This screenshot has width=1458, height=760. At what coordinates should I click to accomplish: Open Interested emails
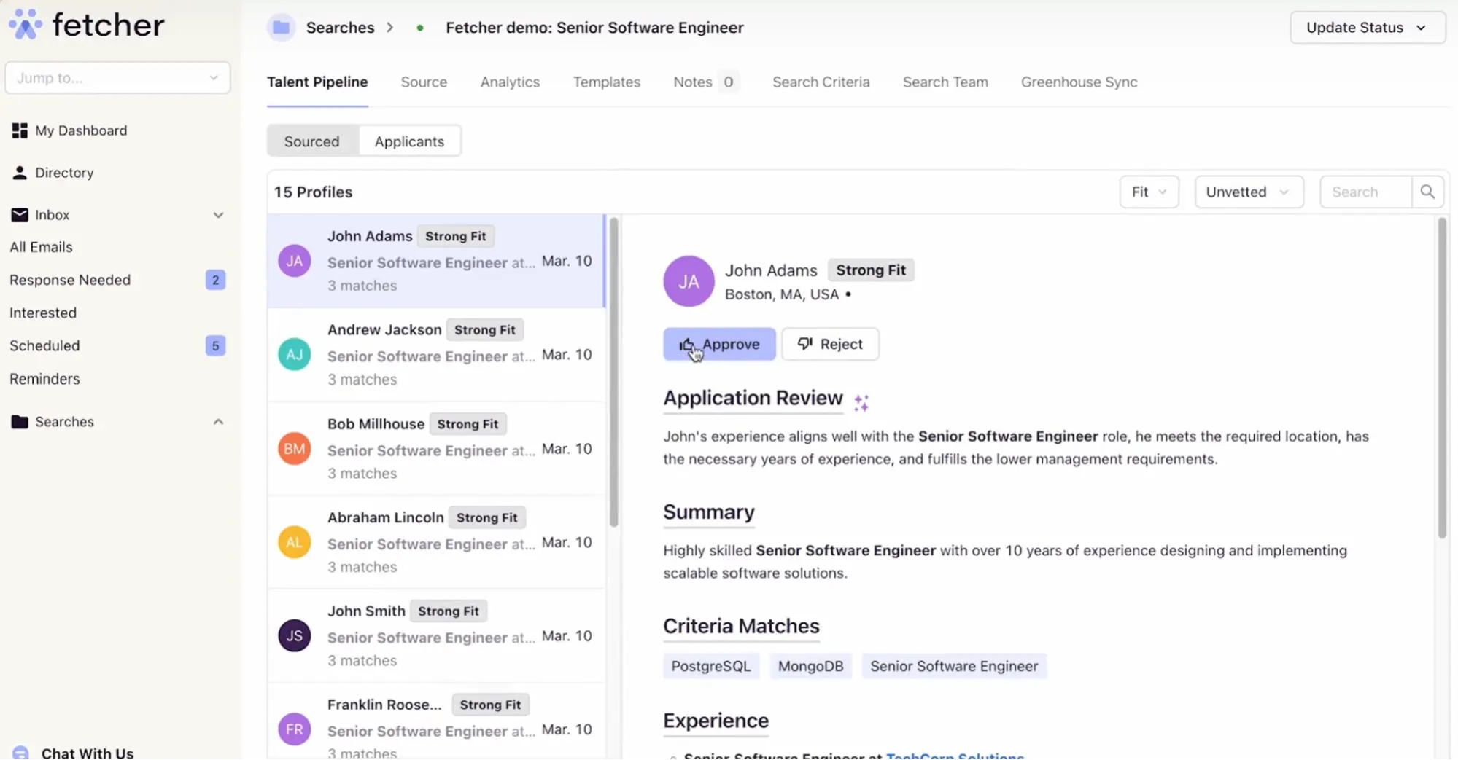click(43, 313)
